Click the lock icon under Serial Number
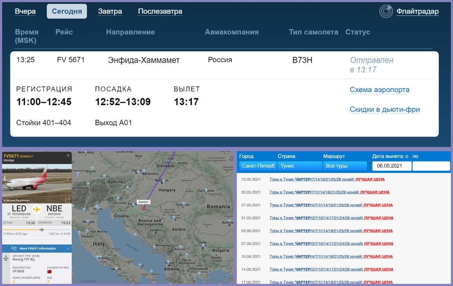 click(14, 281)
